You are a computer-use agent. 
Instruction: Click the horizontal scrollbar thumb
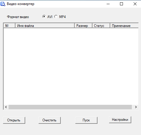click(x=70, y=107)
